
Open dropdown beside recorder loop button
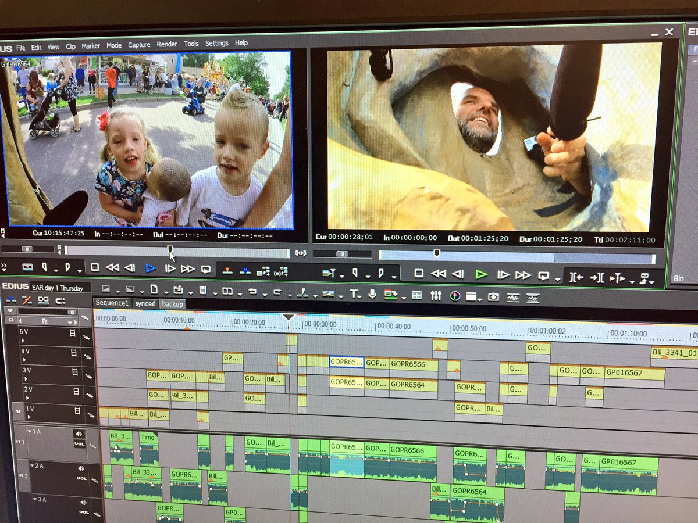coord(557,280)
